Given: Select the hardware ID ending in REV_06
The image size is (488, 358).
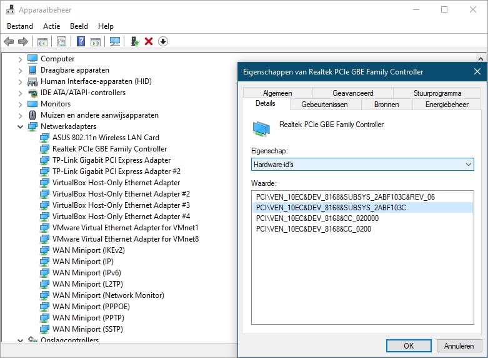Looking at the screenshot, I should point(346,197).
